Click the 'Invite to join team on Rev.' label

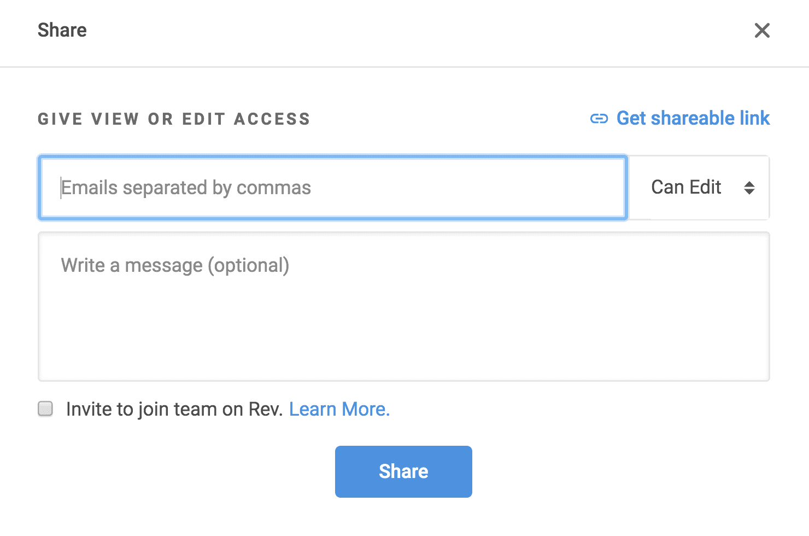(x=174, y=409)
